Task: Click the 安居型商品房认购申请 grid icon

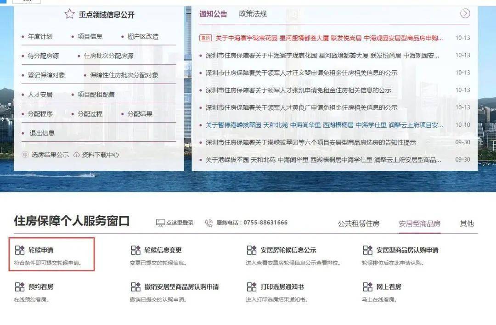Action: pos(367,250)
